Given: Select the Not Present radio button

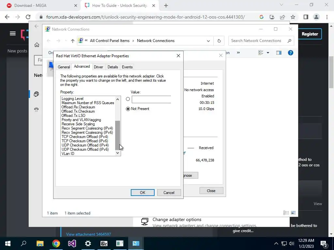Looking at the screenshot, I should tap(128, 109).
